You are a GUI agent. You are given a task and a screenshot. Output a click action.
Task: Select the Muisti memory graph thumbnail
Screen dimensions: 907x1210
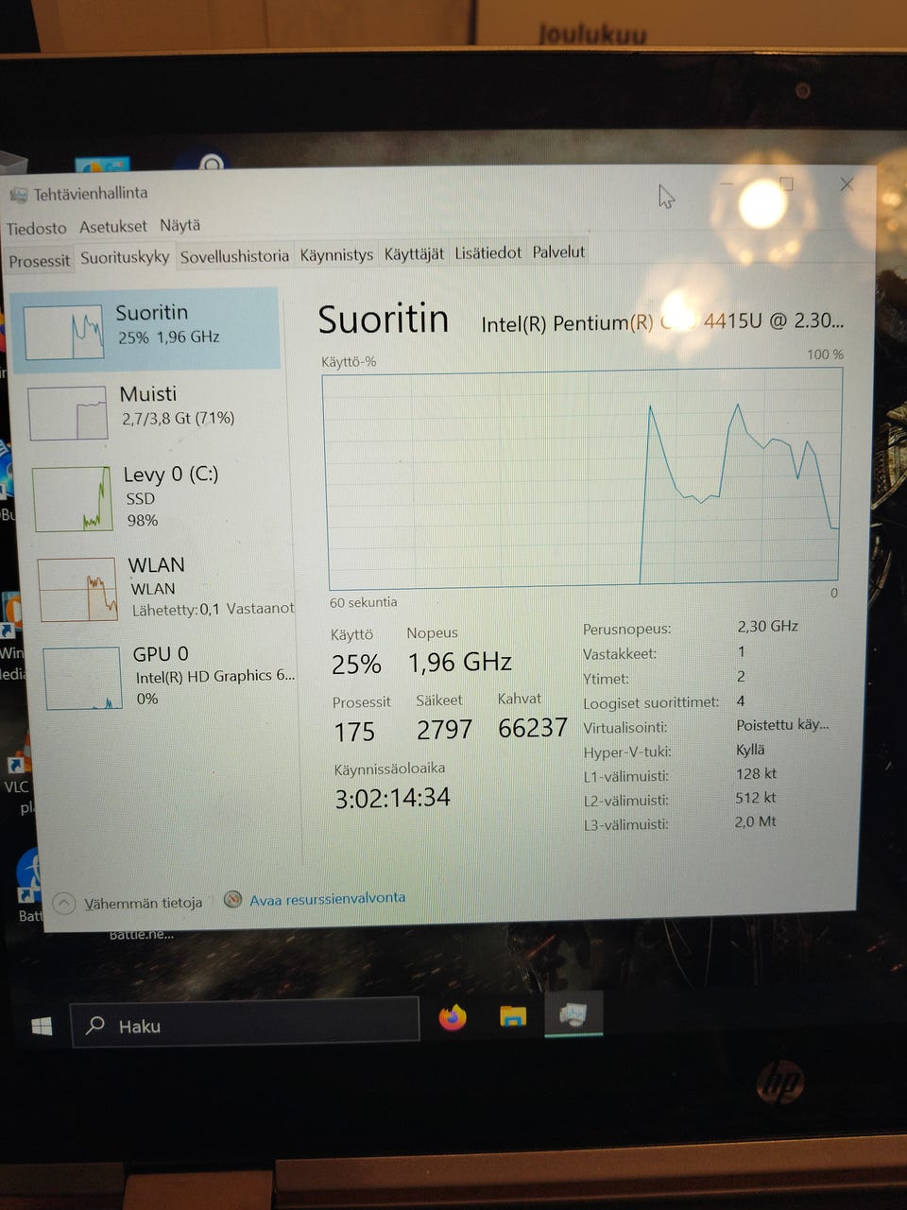coord(68,413)
